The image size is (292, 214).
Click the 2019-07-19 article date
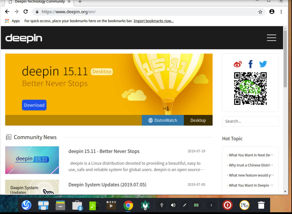[x=196, y=151]
